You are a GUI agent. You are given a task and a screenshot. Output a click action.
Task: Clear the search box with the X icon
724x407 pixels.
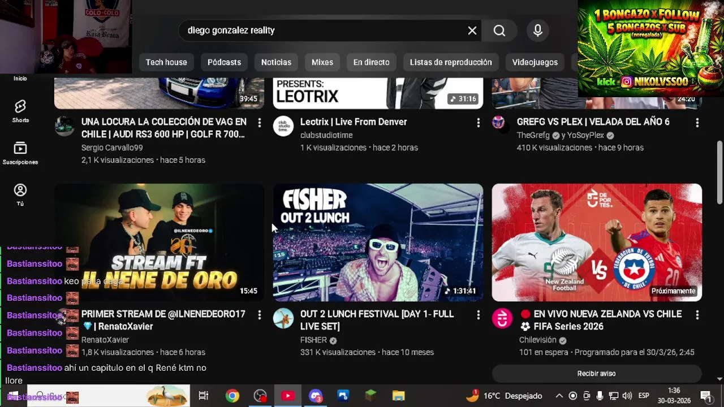472,31
